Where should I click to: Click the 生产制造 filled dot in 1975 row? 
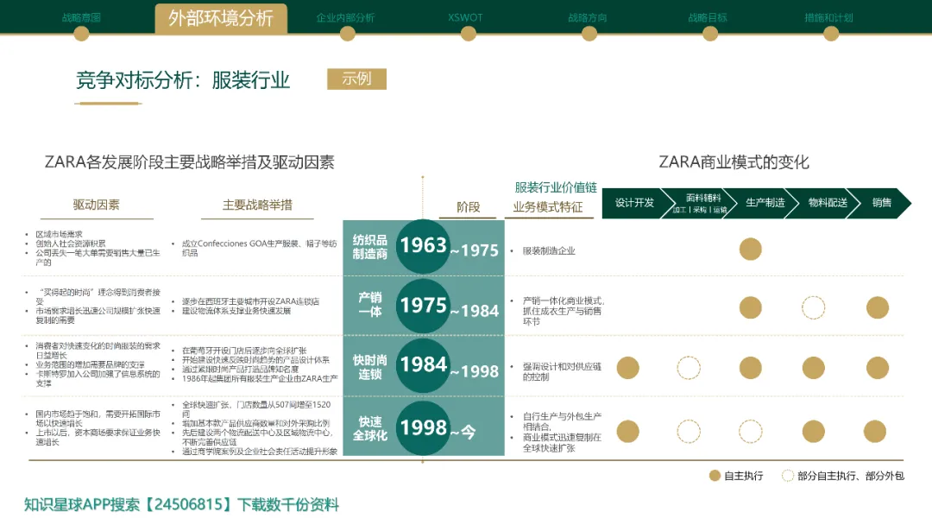[x=750, y=308]
